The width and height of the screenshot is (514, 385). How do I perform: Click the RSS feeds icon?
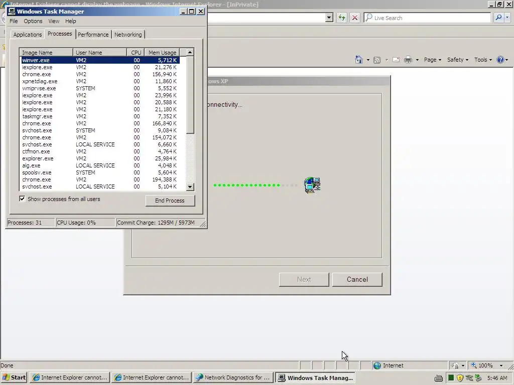point(377,60)
